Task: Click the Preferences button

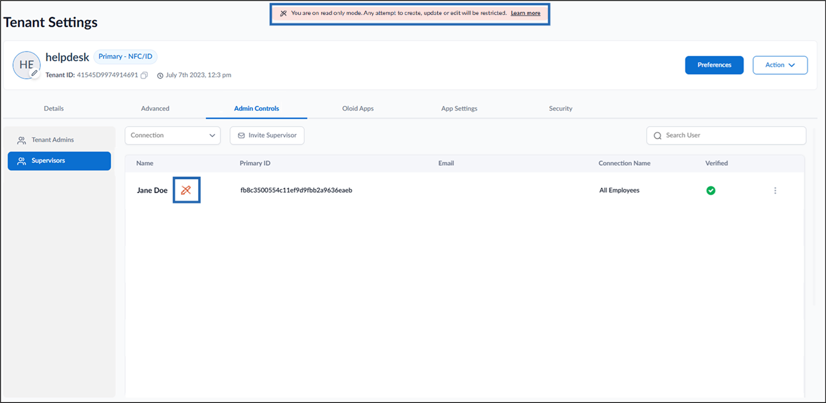Action: click(714, 65)
